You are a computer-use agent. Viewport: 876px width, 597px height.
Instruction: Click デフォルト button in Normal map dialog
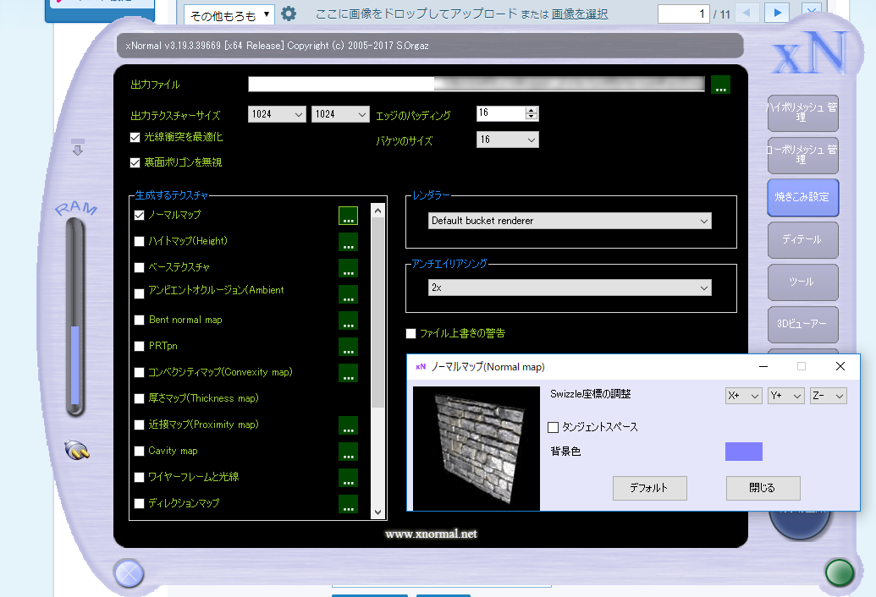tap(650, 488)
